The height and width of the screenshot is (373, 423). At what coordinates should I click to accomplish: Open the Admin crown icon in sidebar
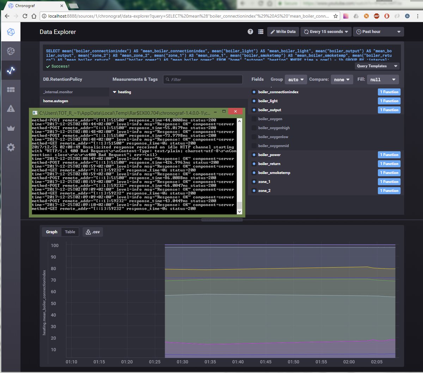click(11, 128)
